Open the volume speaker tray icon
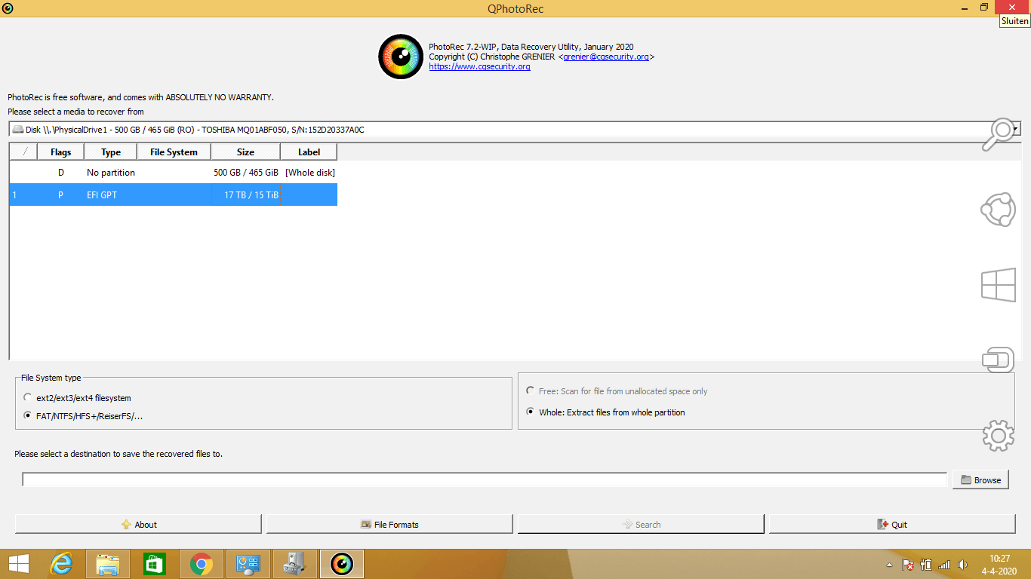Screen dimensions: 1031x579 tap(962, 565)
